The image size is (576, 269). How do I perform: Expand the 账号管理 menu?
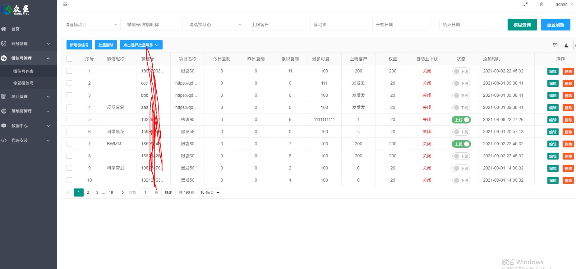28,44
